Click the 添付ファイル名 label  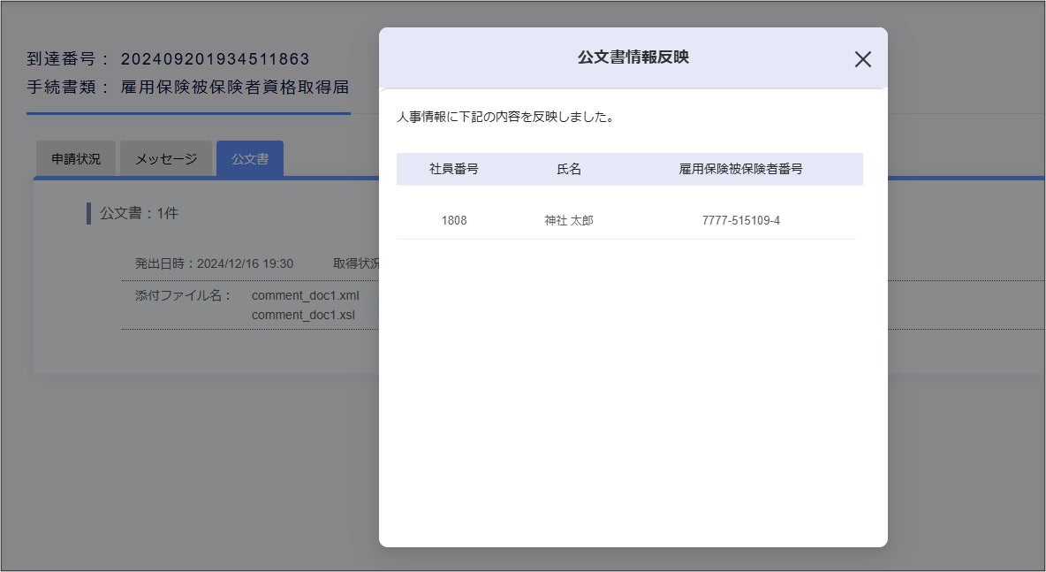coord(183,295)
